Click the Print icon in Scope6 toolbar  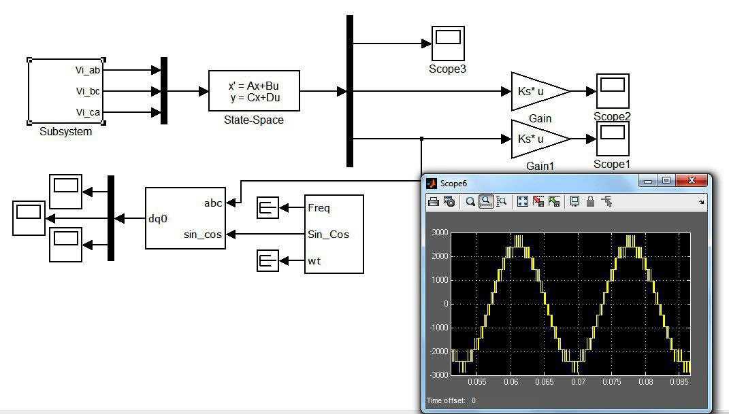click(x=434, y=202)
